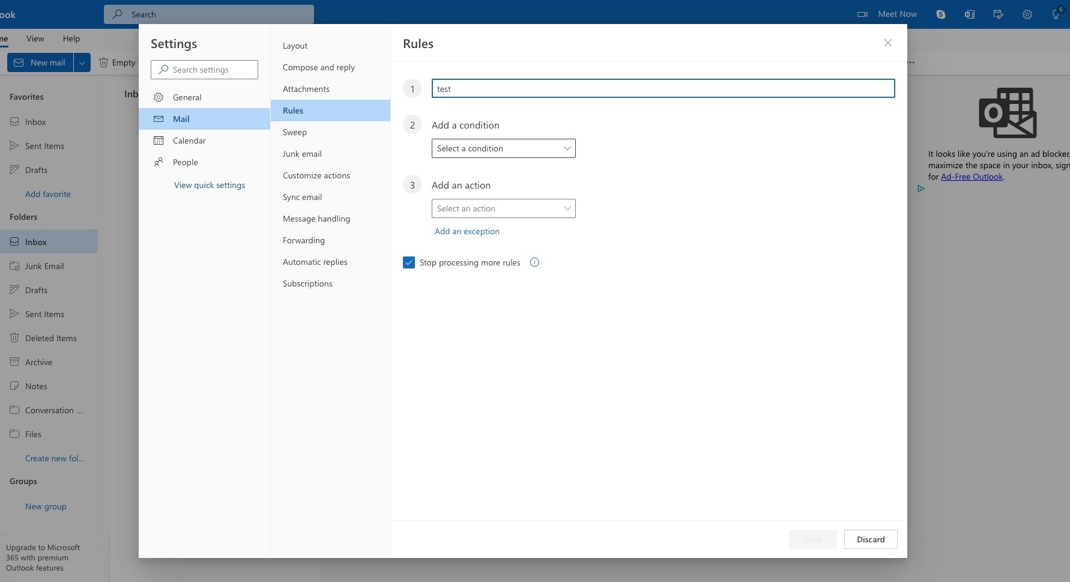Open the Select an action dropdown

pos(503,208)
